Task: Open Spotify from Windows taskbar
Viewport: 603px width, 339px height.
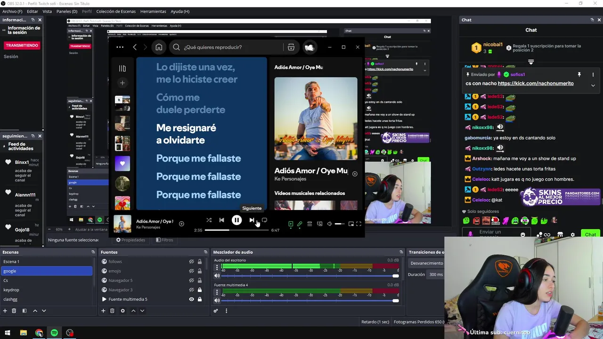Action: click(x=54, y=333)
